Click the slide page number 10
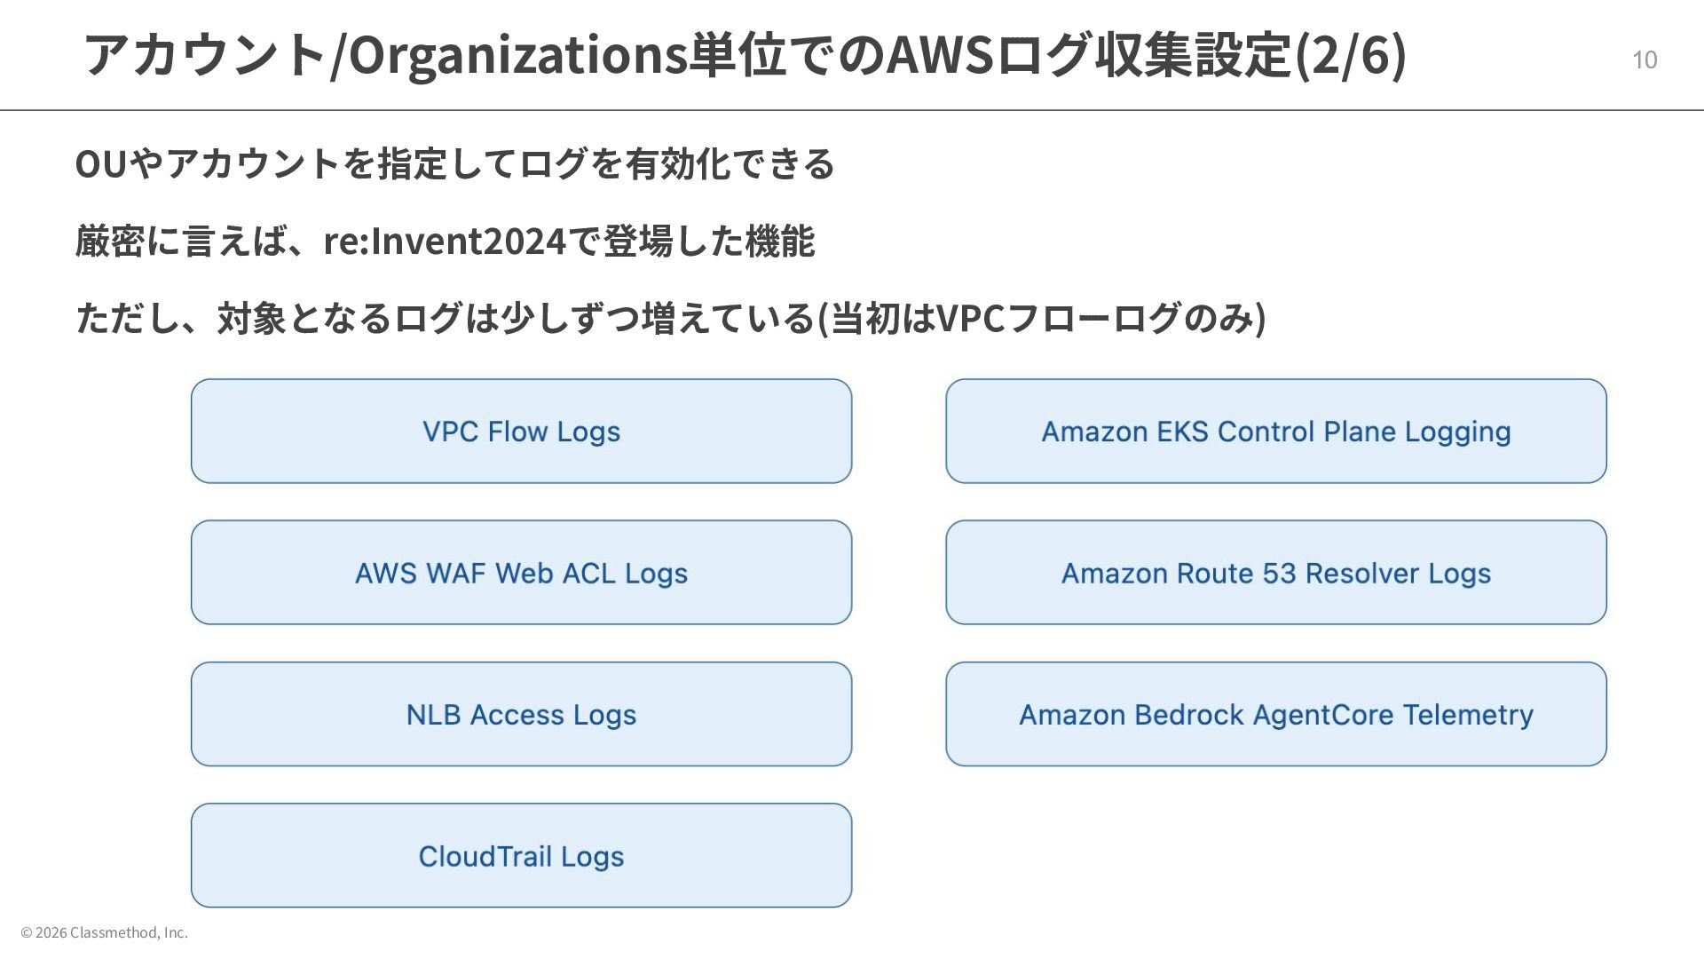This screenshot has width=1704, height=959. 1645,59
